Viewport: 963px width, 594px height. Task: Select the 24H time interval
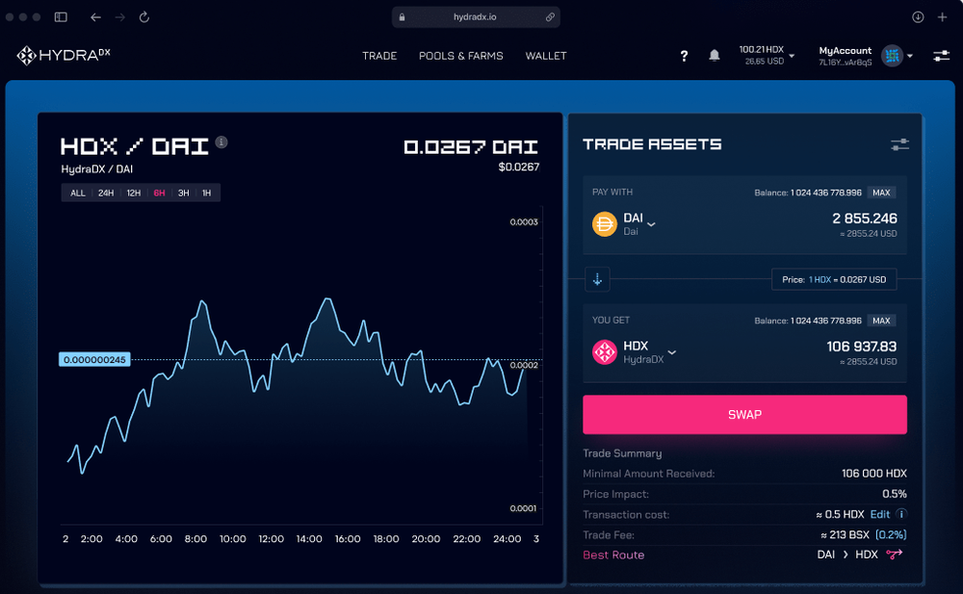(107, 193)
